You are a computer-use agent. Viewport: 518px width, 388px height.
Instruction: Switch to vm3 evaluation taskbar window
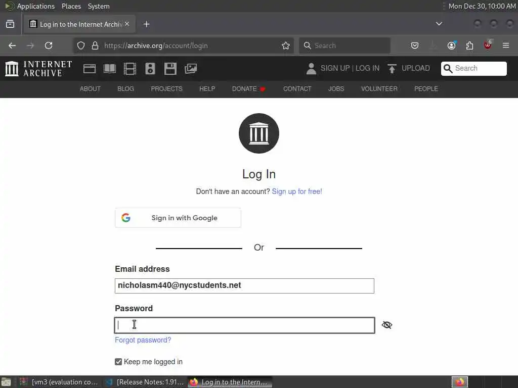[x=59, y=382]
